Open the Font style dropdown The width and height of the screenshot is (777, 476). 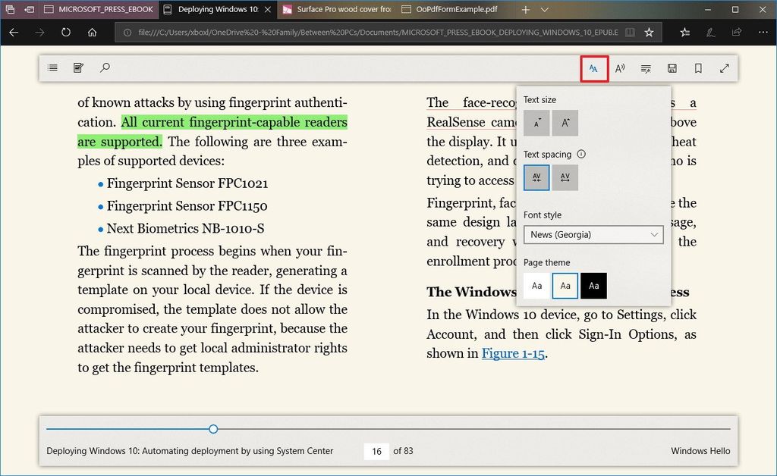tap(593, 235)
